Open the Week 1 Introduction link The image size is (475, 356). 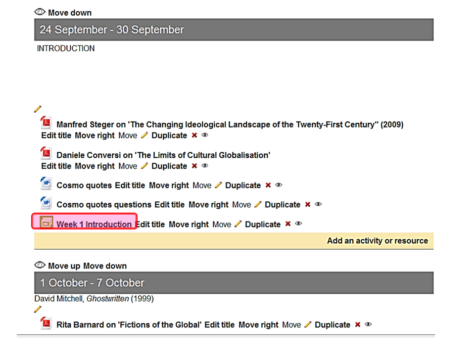pos(94,224)
